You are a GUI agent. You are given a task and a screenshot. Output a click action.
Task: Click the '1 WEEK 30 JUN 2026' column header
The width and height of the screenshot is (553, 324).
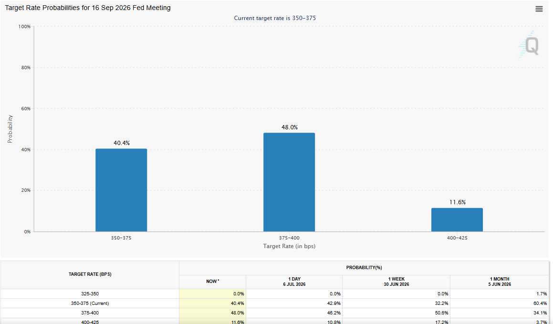396,282
